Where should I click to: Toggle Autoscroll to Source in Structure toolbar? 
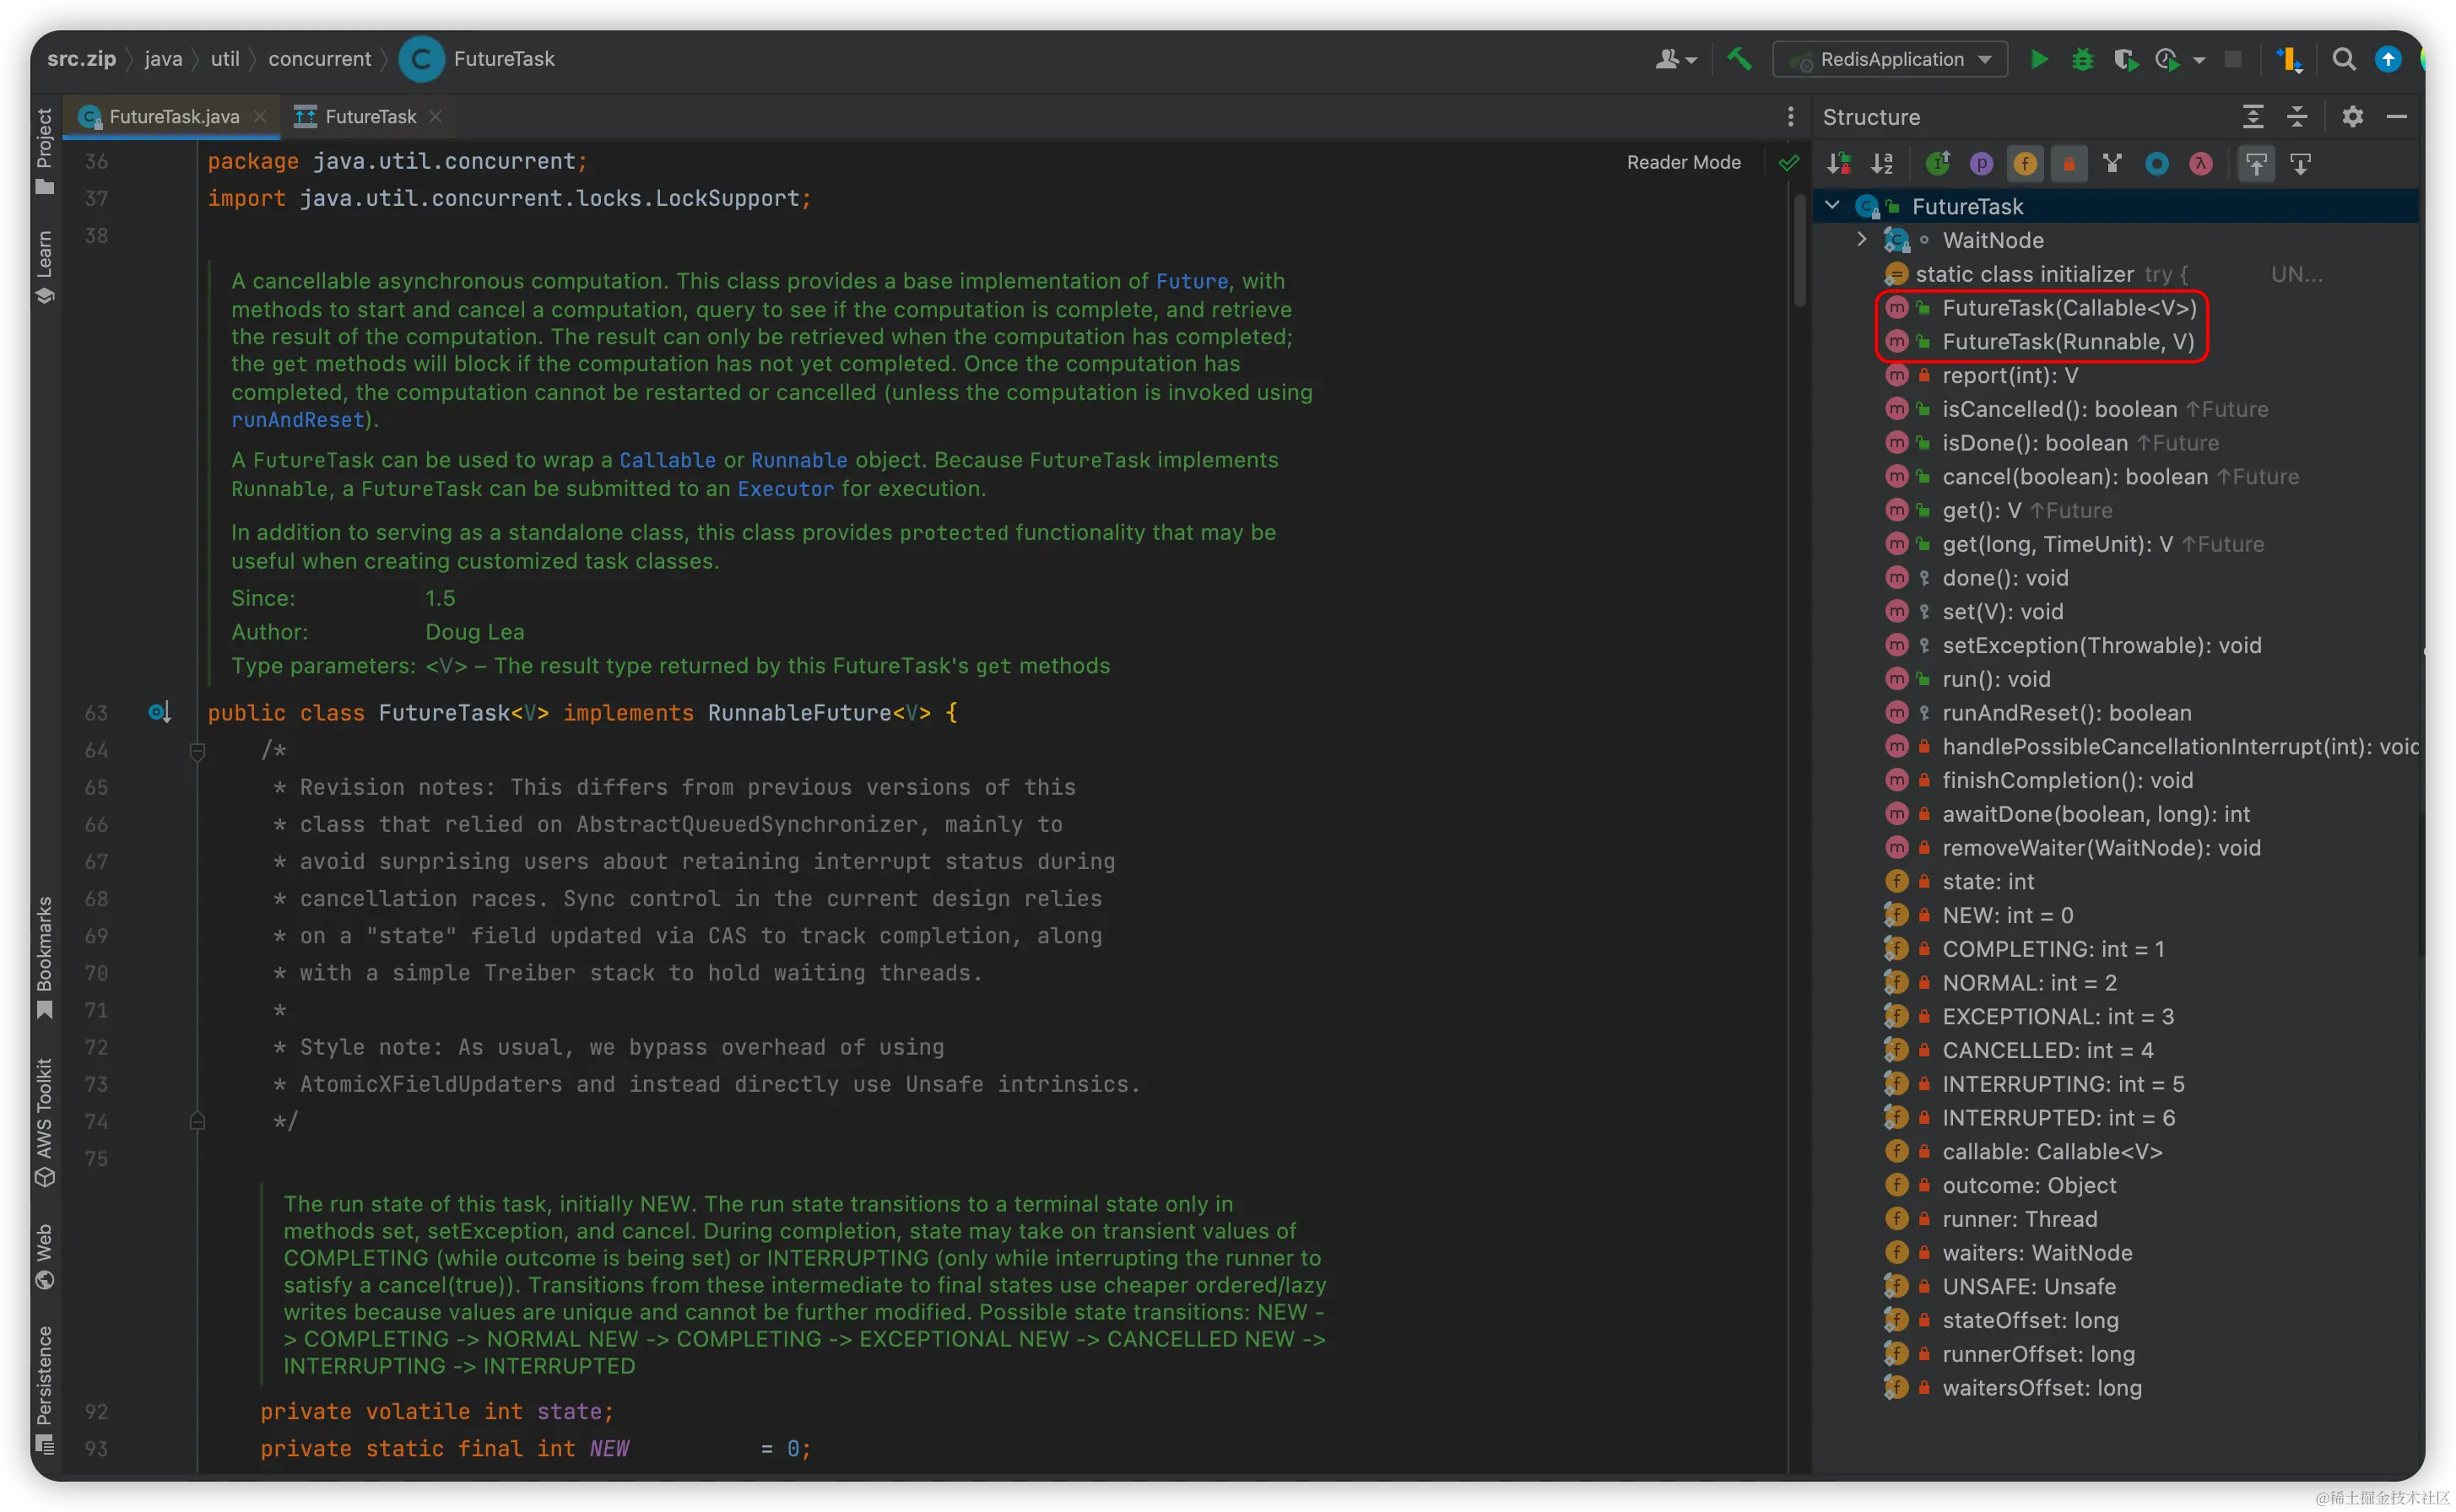click(x=2256, y=163)
